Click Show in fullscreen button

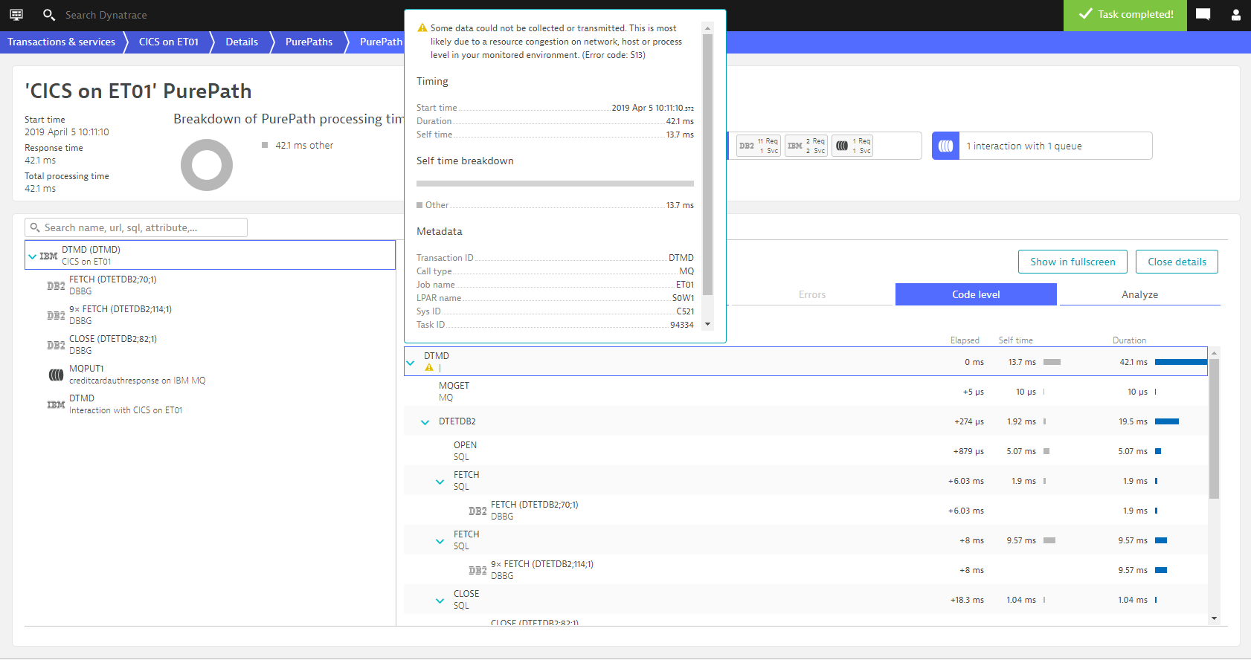(x=1072, y=262)
